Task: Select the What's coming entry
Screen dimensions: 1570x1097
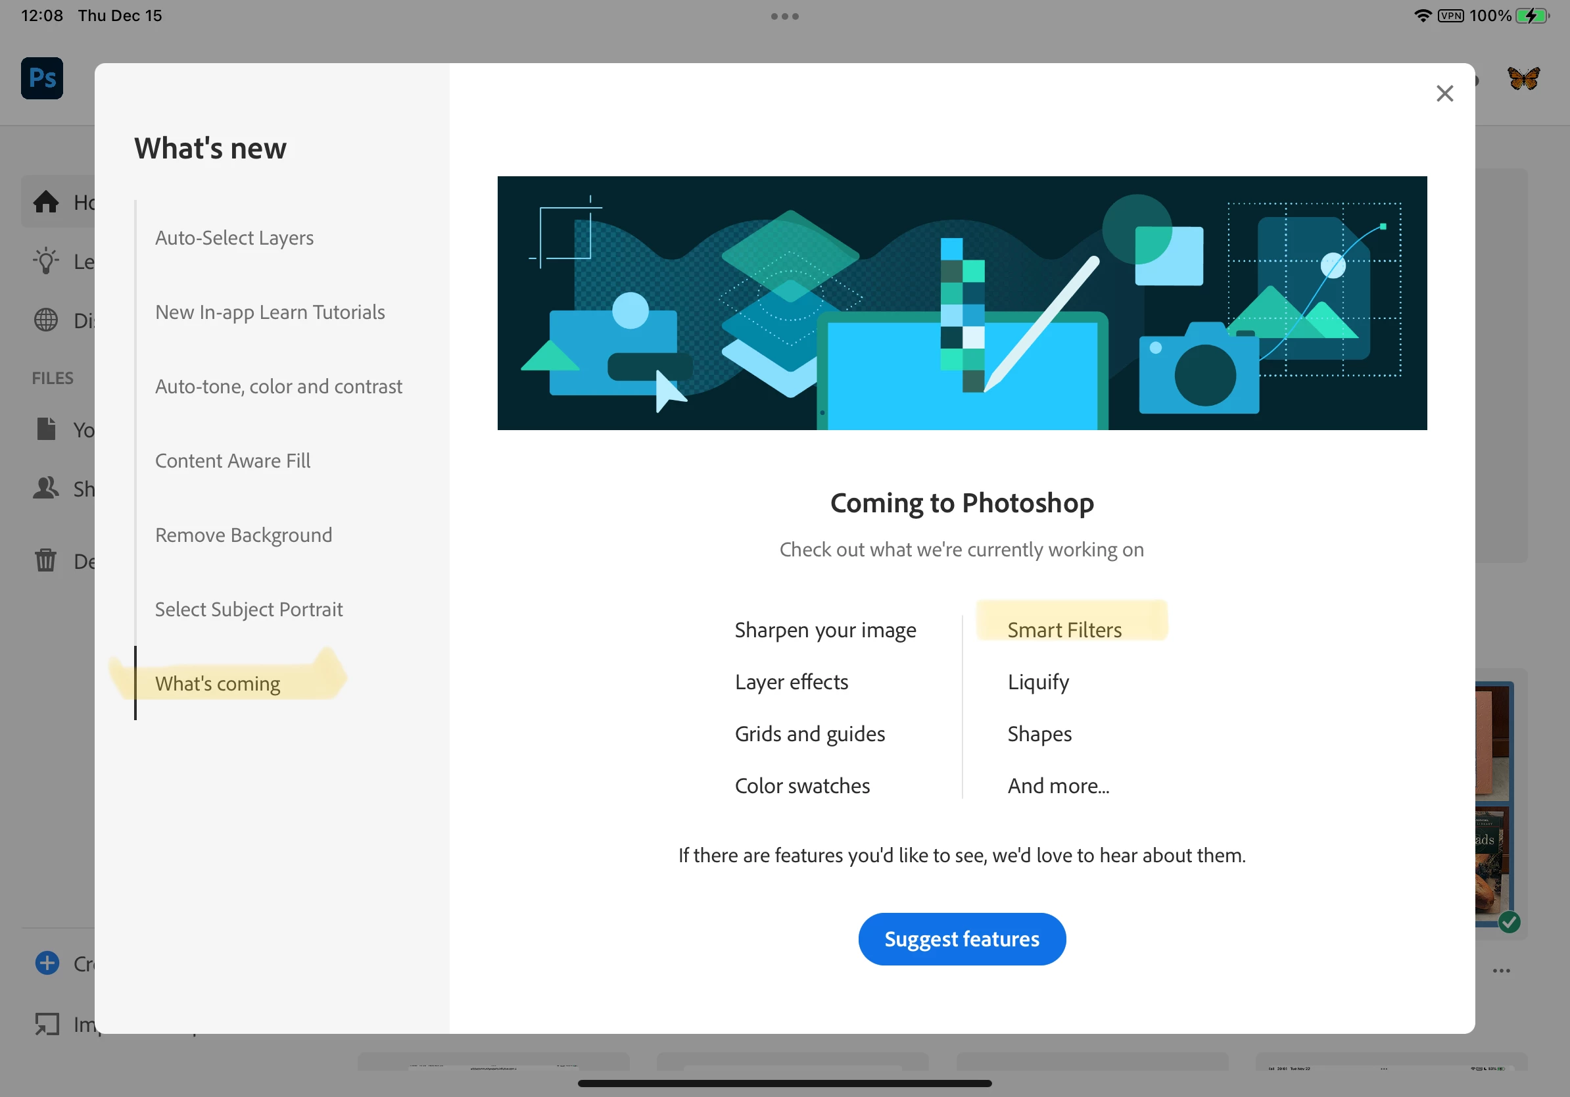Action: [218, 683]
